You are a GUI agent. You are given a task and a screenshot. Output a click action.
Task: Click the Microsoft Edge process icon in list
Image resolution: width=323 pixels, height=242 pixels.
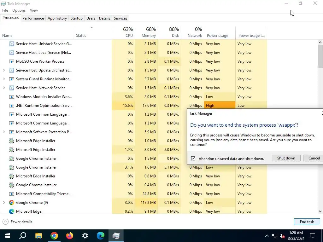[x=12, y=211]
